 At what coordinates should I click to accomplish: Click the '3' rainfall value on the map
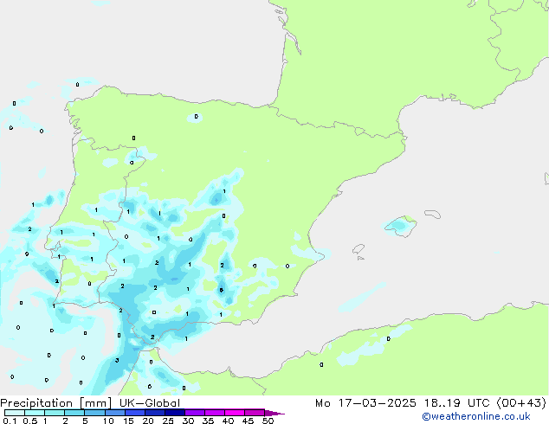click(117, 360)
